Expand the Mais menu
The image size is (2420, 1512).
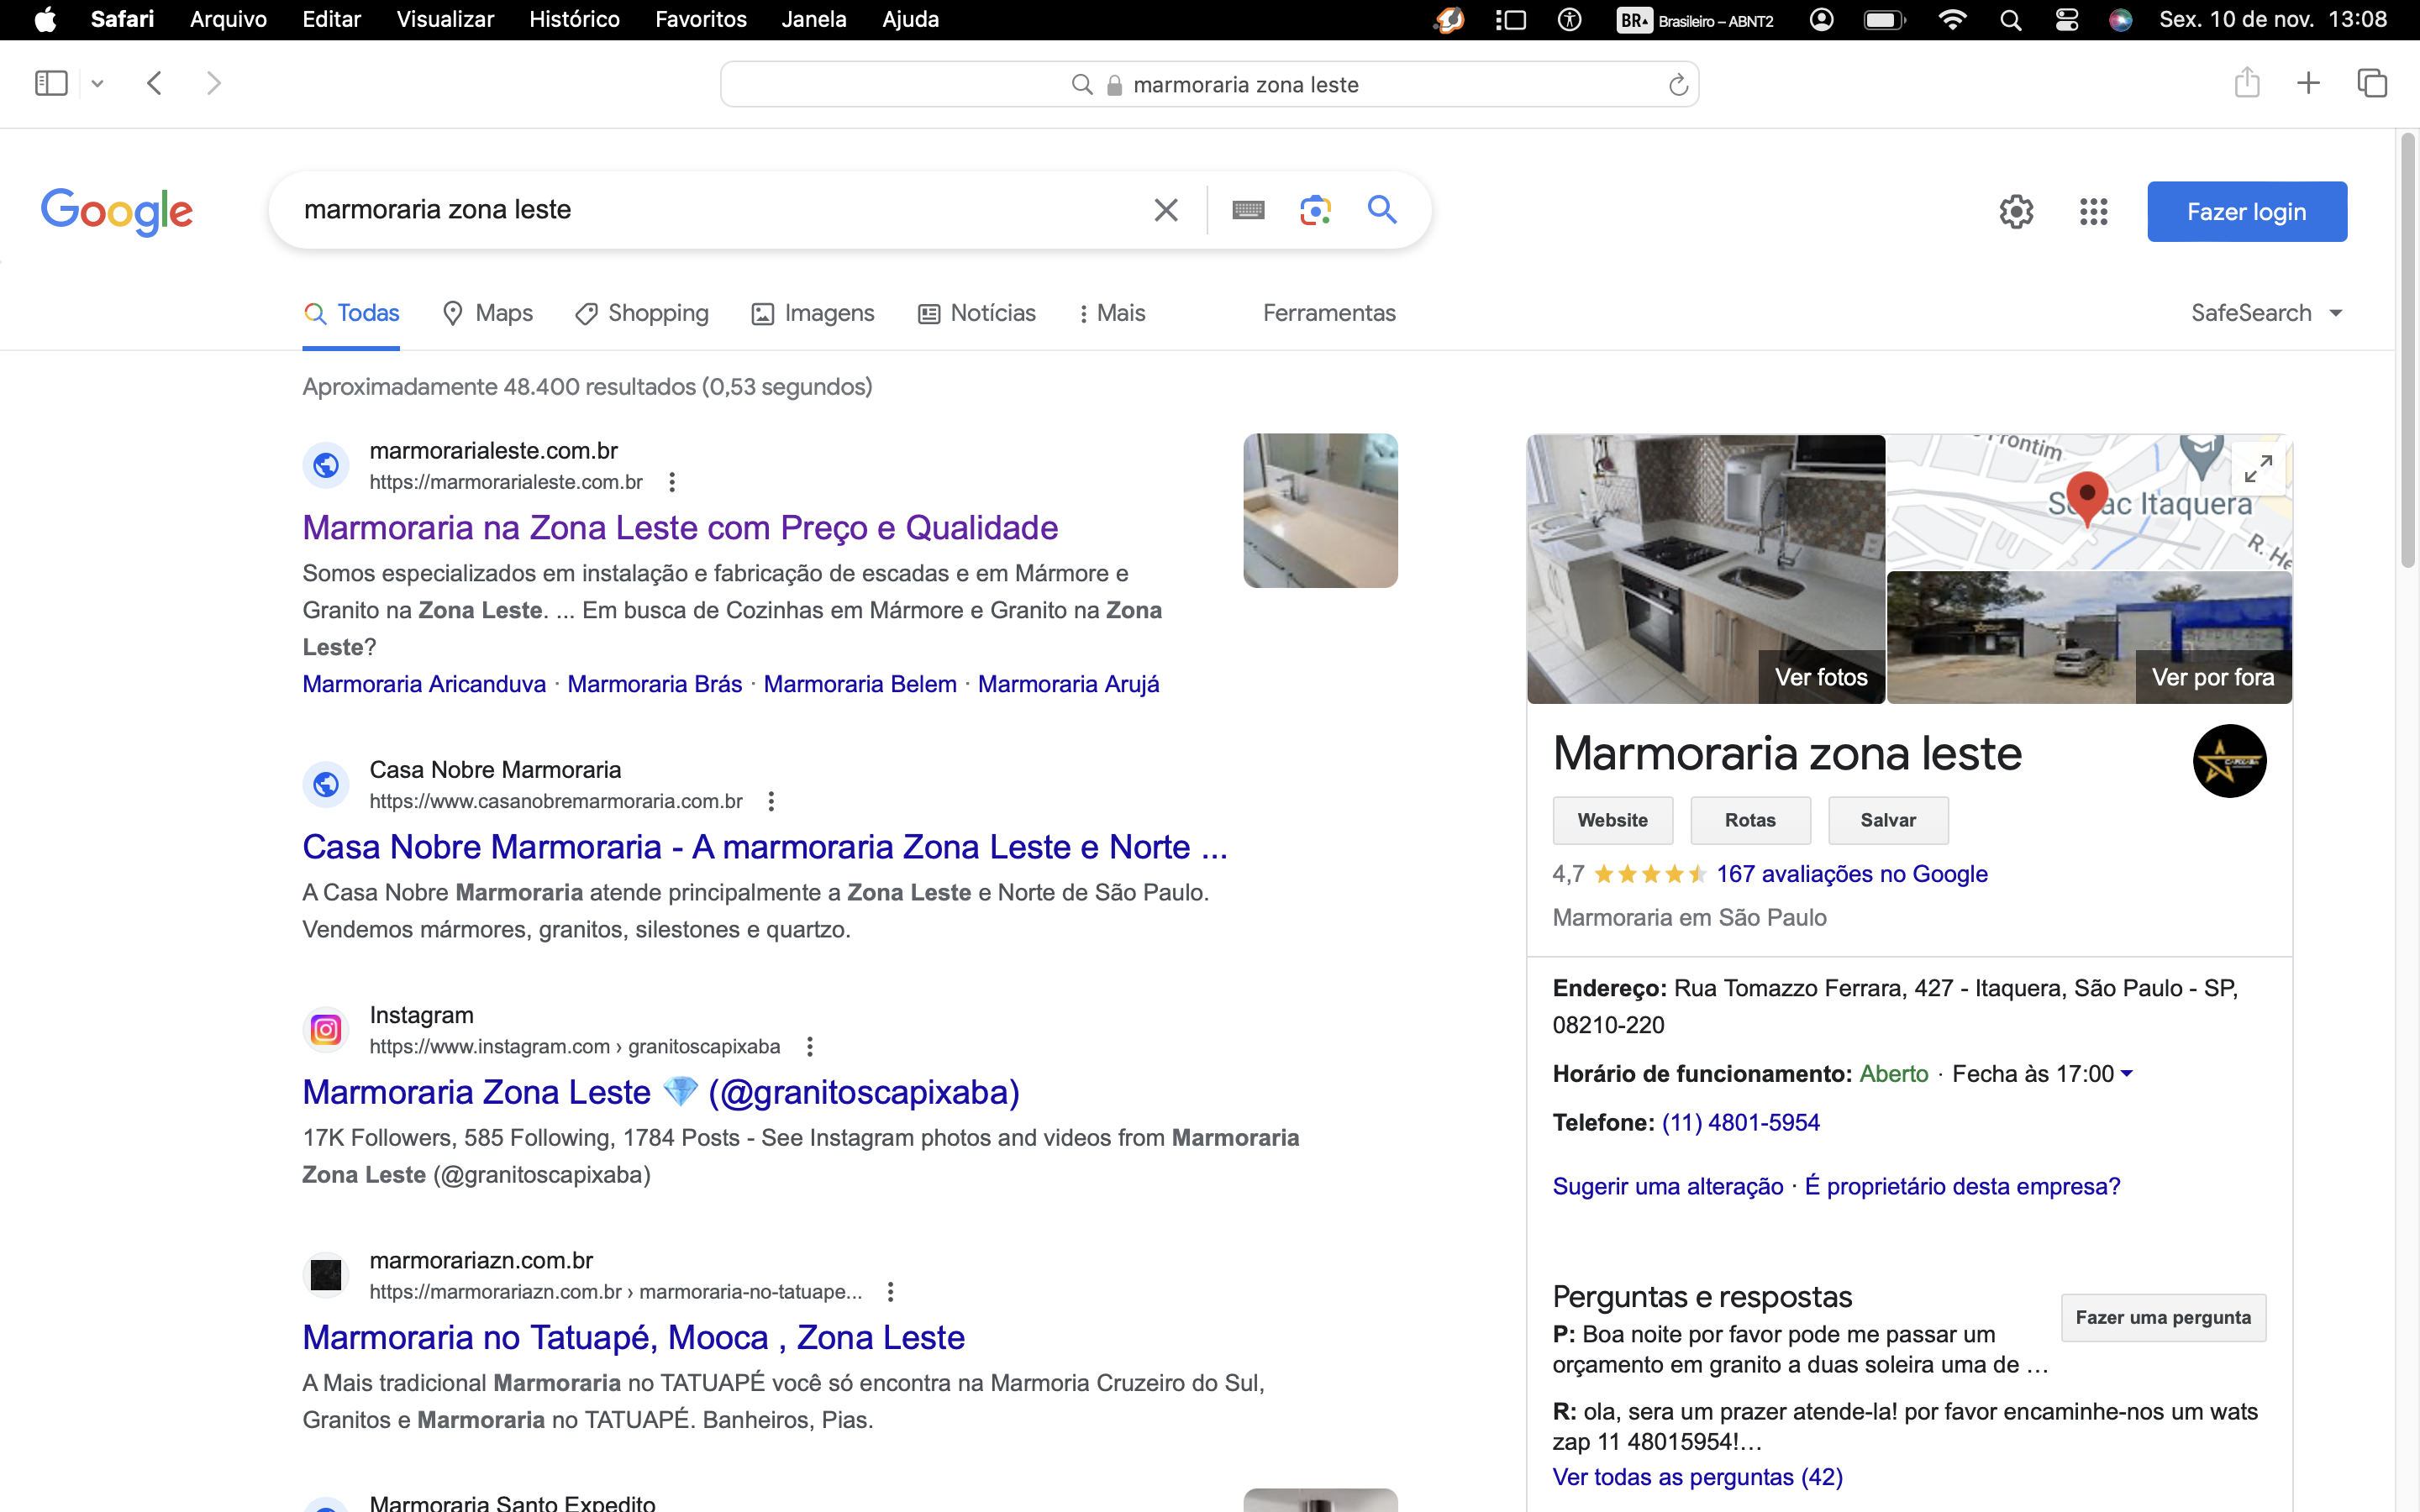point(1112,313)
